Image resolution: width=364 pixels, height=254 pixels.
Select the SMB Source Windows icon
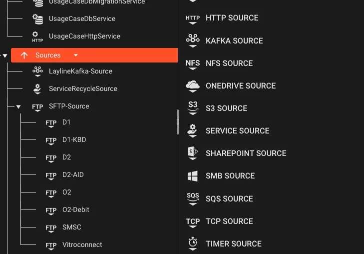[193, 176]
